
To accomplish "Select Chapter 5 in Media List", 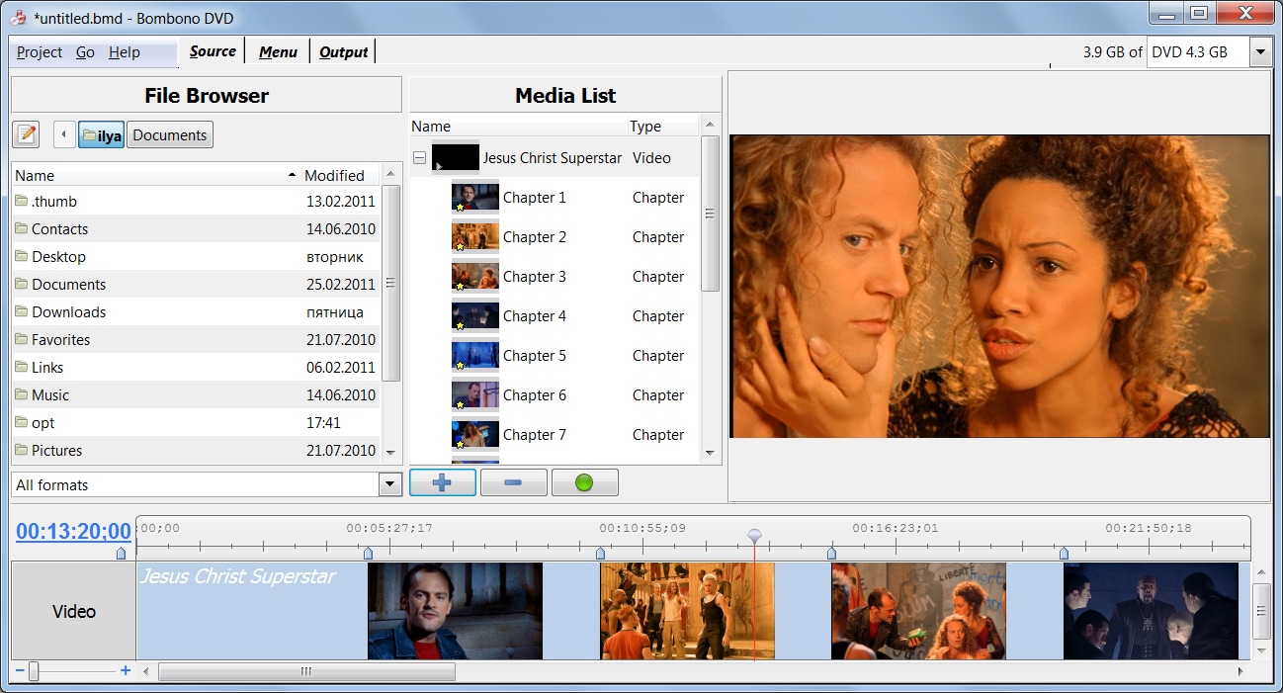I will [555, 355].
